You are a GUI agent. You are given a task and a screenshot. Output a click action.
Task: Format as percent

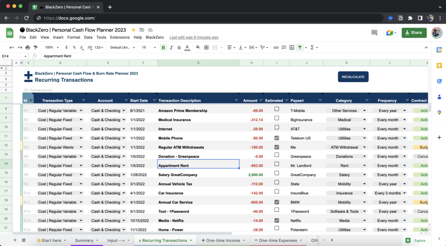pyautogui.click(x=74, y=48)
